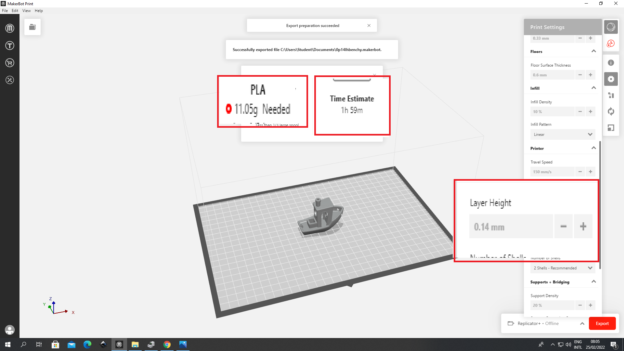Show model info icon
The image size is (624, 351).
click(x=611, y=63)
